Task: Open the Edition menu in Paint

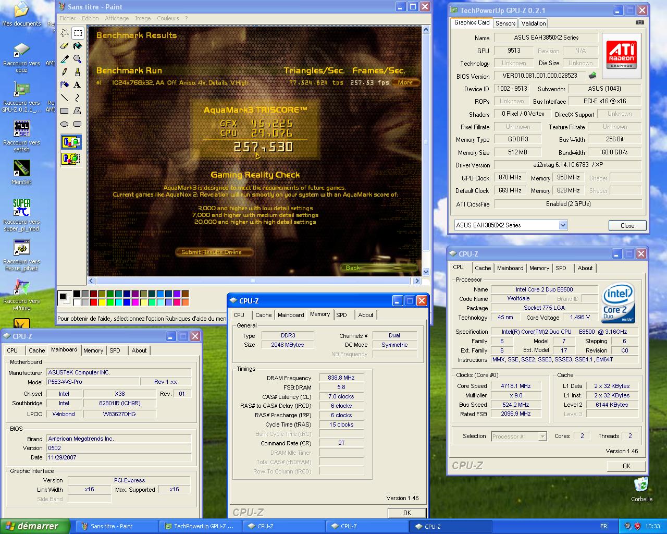Action: point(90,18)
